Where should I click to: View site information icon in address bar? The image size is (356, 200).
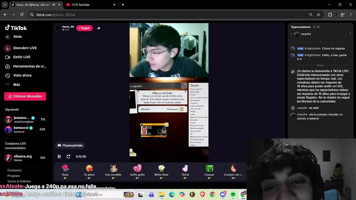coord(31,15)
